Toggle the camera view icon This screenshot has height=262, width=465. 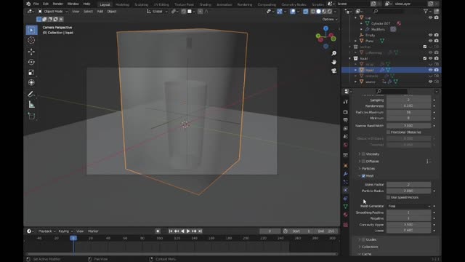[334, 71]
